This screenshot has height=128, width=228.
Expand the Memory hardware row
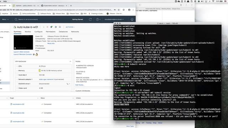(x=17, y=71)
